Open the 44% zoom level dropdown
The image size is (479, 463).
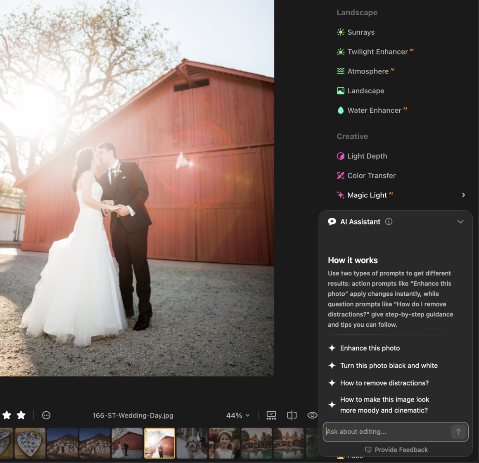click(238, 416)
